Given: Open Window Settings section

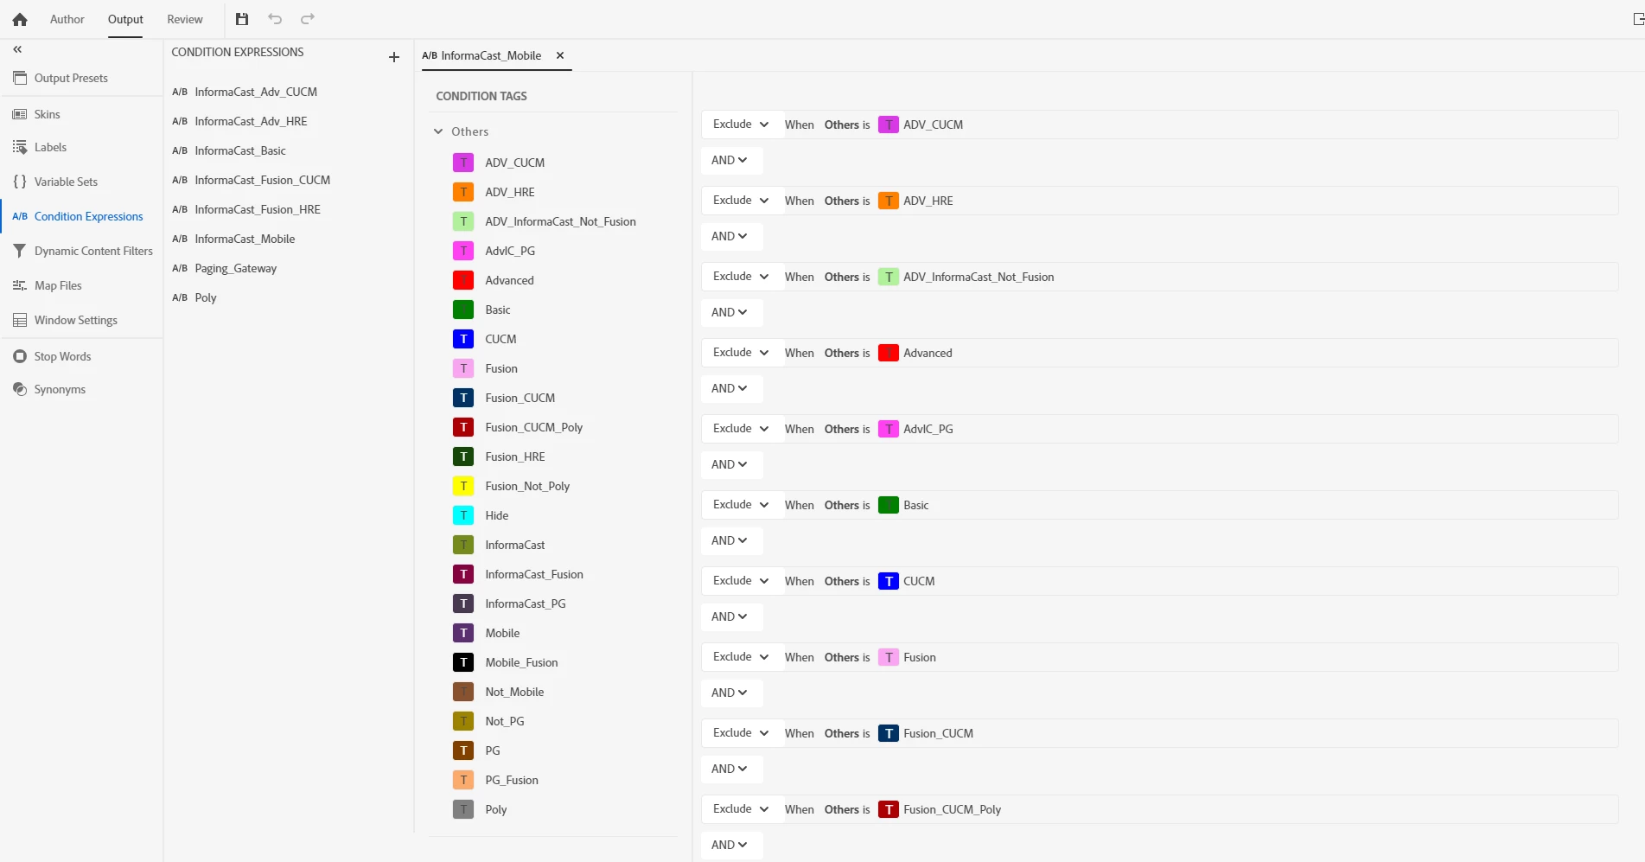Looking at the screenshot, I should pos(75,320).
